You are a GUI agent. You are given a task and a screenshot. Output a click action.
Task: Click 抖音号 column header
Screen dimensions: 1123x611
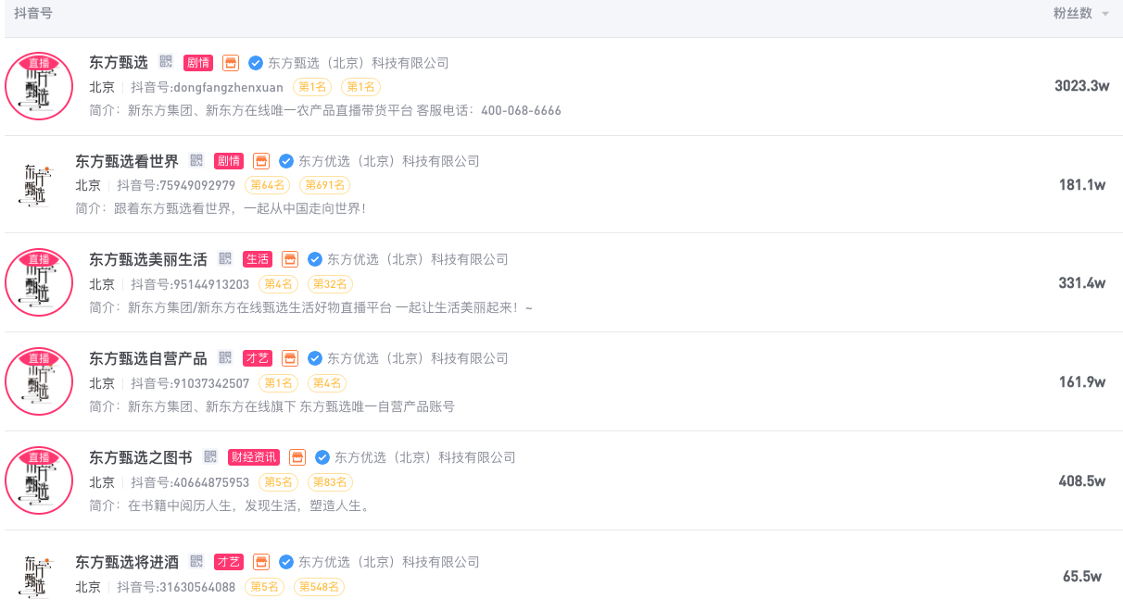click(x=33, y=13)
